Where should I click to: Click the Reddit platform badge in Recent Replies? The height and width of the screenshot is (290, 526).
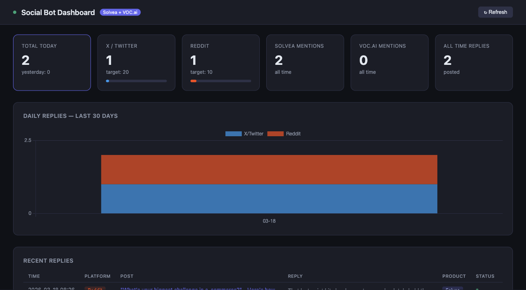[x=95, y=288]
